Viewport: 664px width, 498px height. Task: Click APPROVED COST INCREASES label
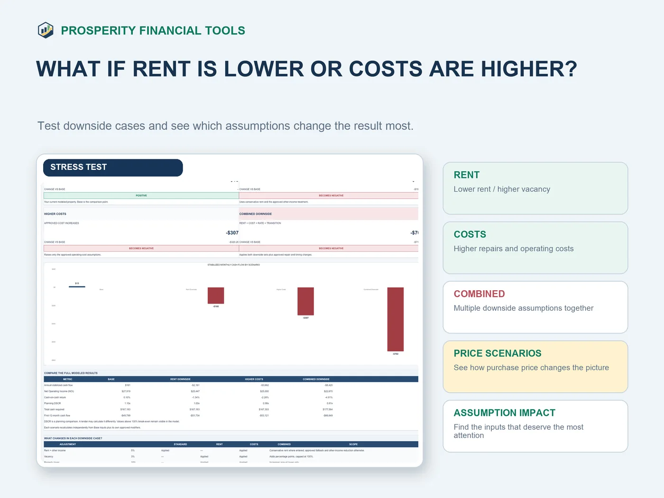[62, 223]
